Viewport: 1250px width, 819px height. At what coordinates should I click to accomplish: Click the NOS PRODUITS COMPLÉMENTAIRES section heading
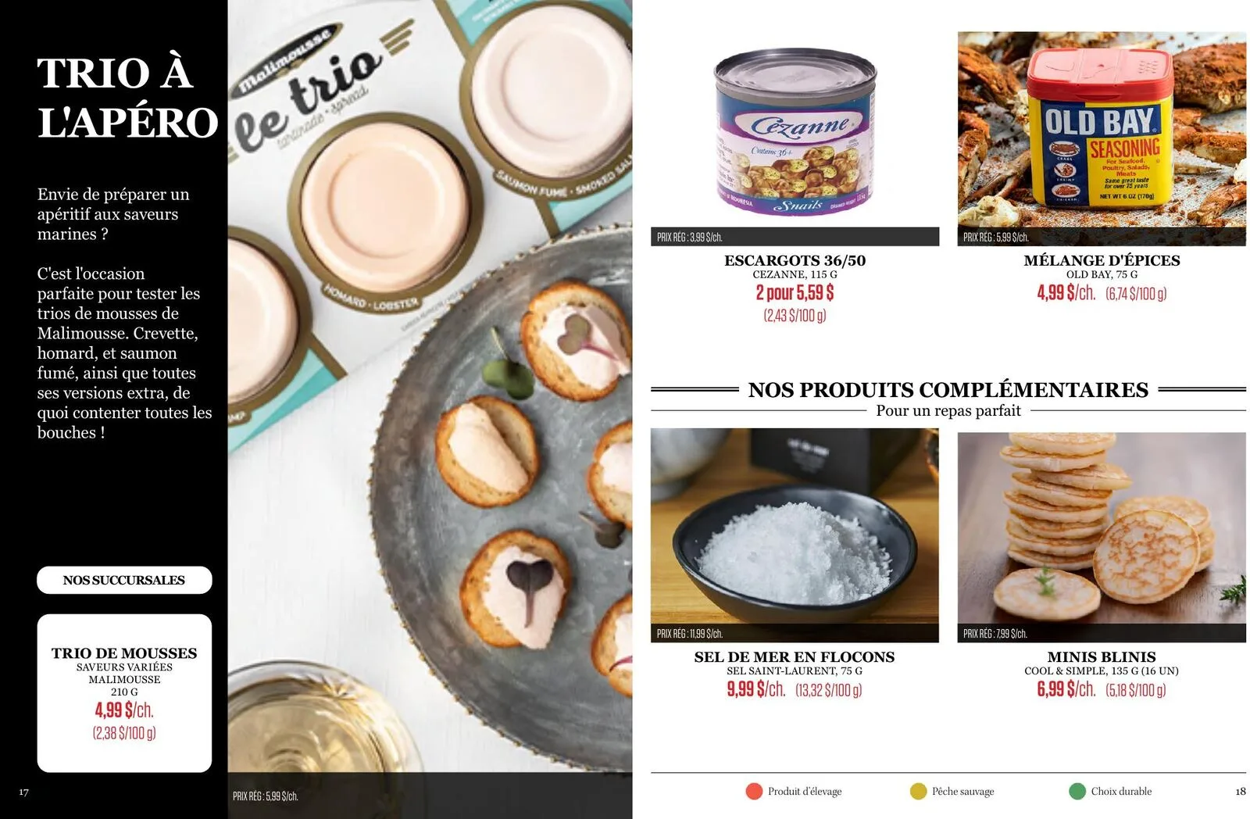click(948, 389)
